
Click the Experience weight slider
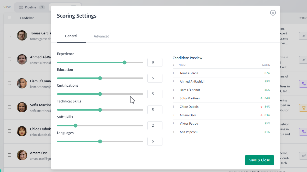(100, 62)
